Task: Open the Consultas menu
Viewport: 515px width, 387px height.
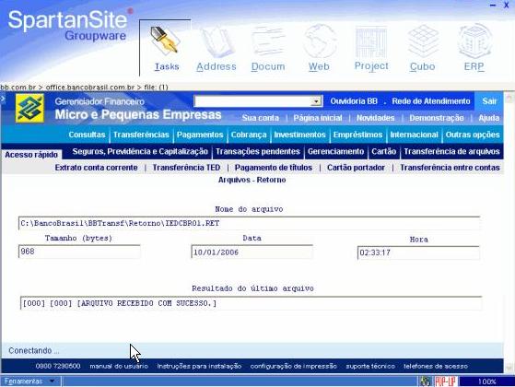Action: (87, 135)
